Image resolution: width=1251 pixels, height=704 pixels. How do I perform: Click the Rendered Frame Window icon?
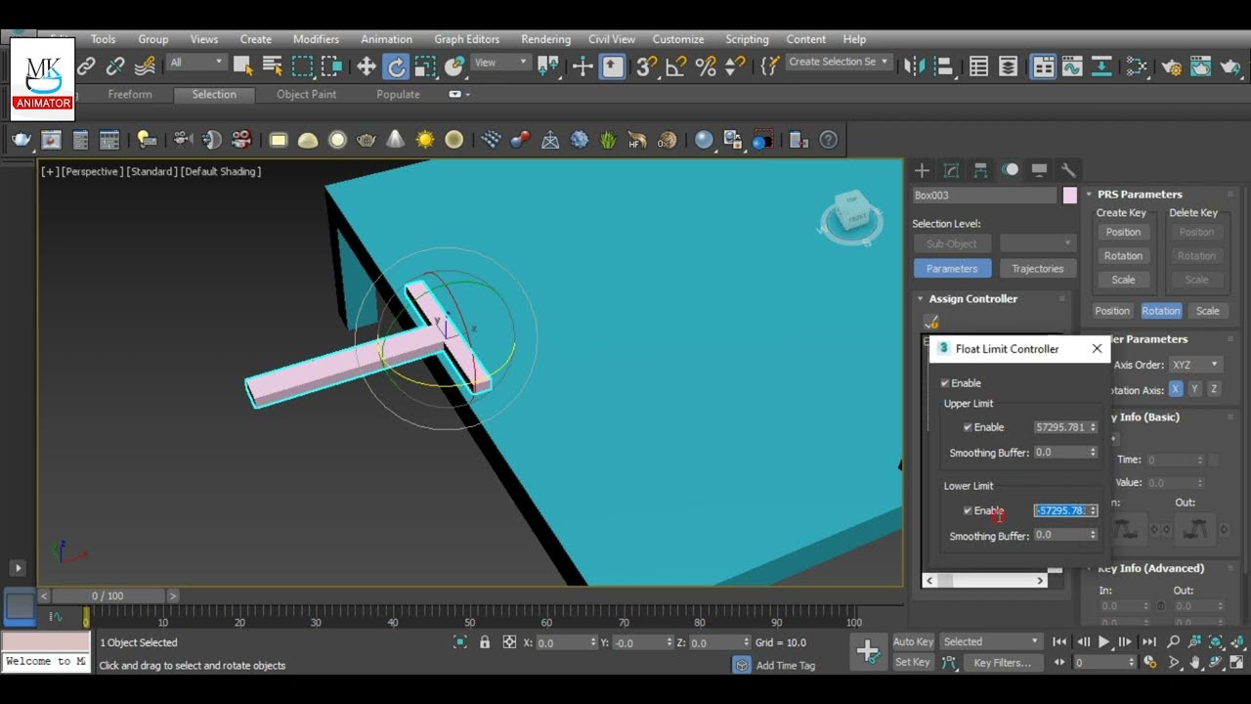(x=1200, y=66)
